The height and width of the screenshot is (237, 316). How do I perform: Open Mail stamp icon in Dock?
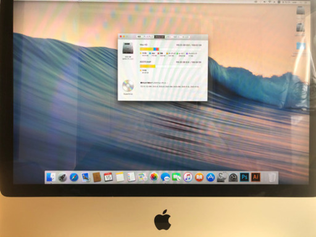point(85,177)
